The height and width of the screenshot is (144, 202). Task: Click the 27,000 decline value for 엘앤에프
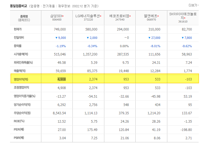156,38
